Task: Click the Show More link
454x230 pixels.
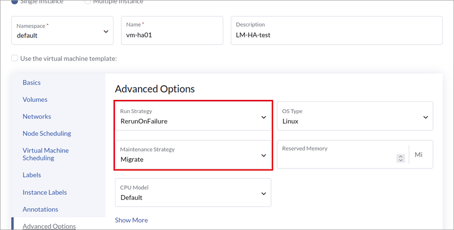Action: coord(131,220)
